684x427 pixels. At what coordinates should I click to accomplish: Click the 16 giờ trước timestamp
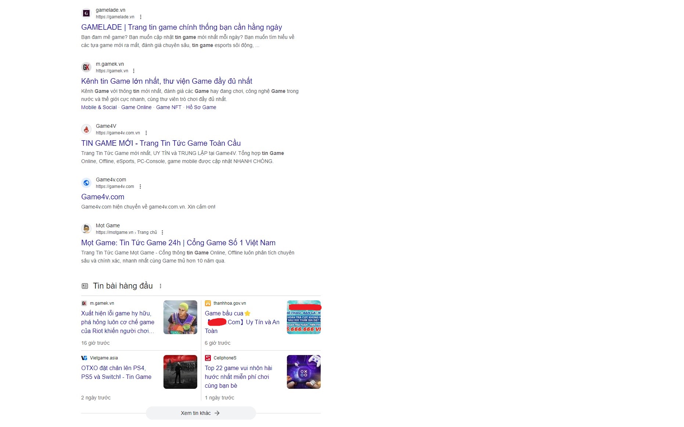point(96,343)
